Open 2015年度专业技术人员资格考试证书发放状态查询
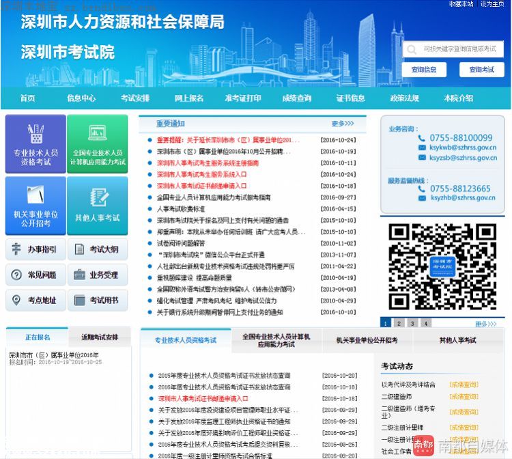This screenshot has width=512, height=459. (224, 376)
